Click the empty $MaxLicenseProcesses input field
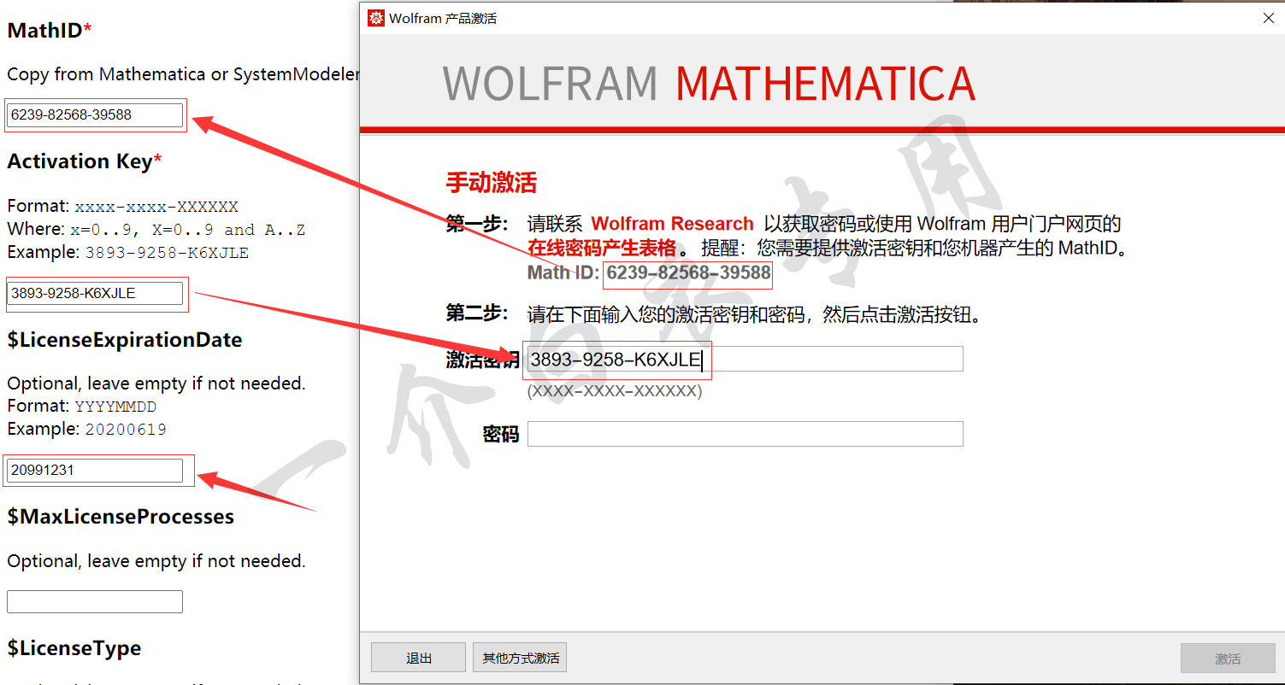This screenshot has width=1285, height=685. [x=95, y=601]
